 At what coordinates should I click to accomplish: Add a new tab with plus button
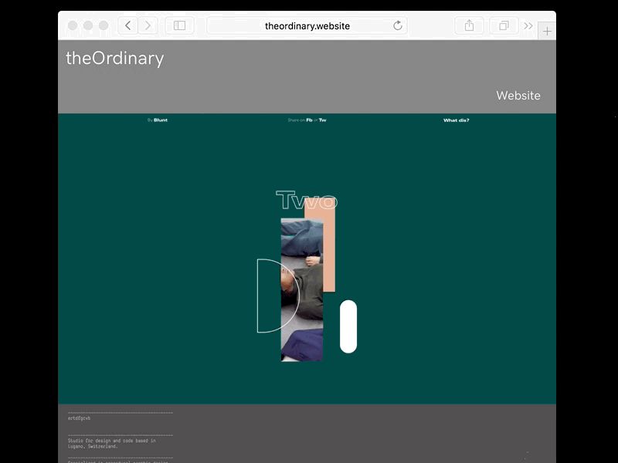pyautogui.click(x=547, y=31)
